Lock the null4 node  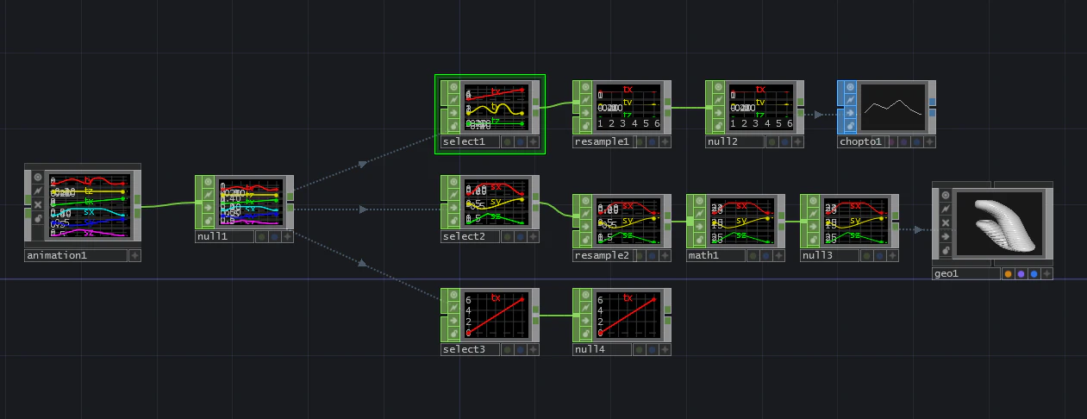[585, 334]
